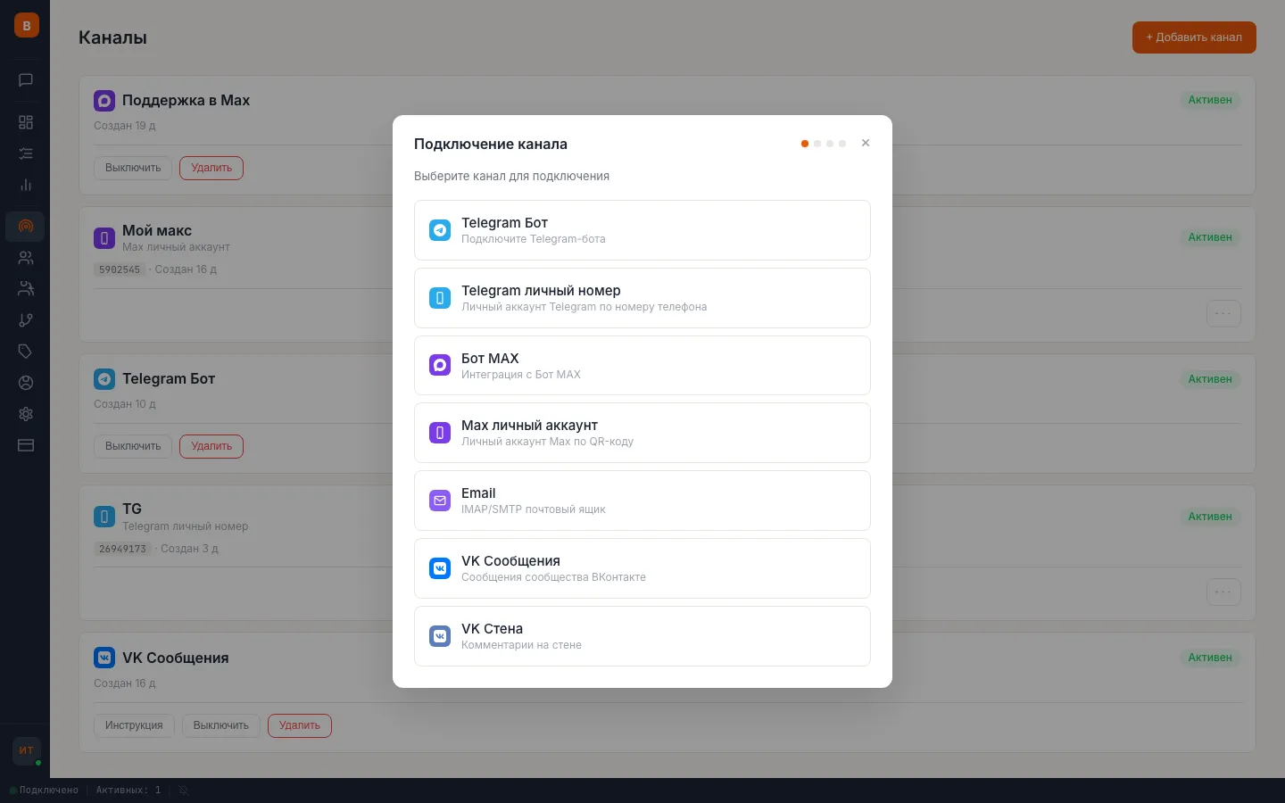The height and width of the screenshot is (803, 1285).
Task: Click the Создан 19 д text
Action: coord(125,126)
